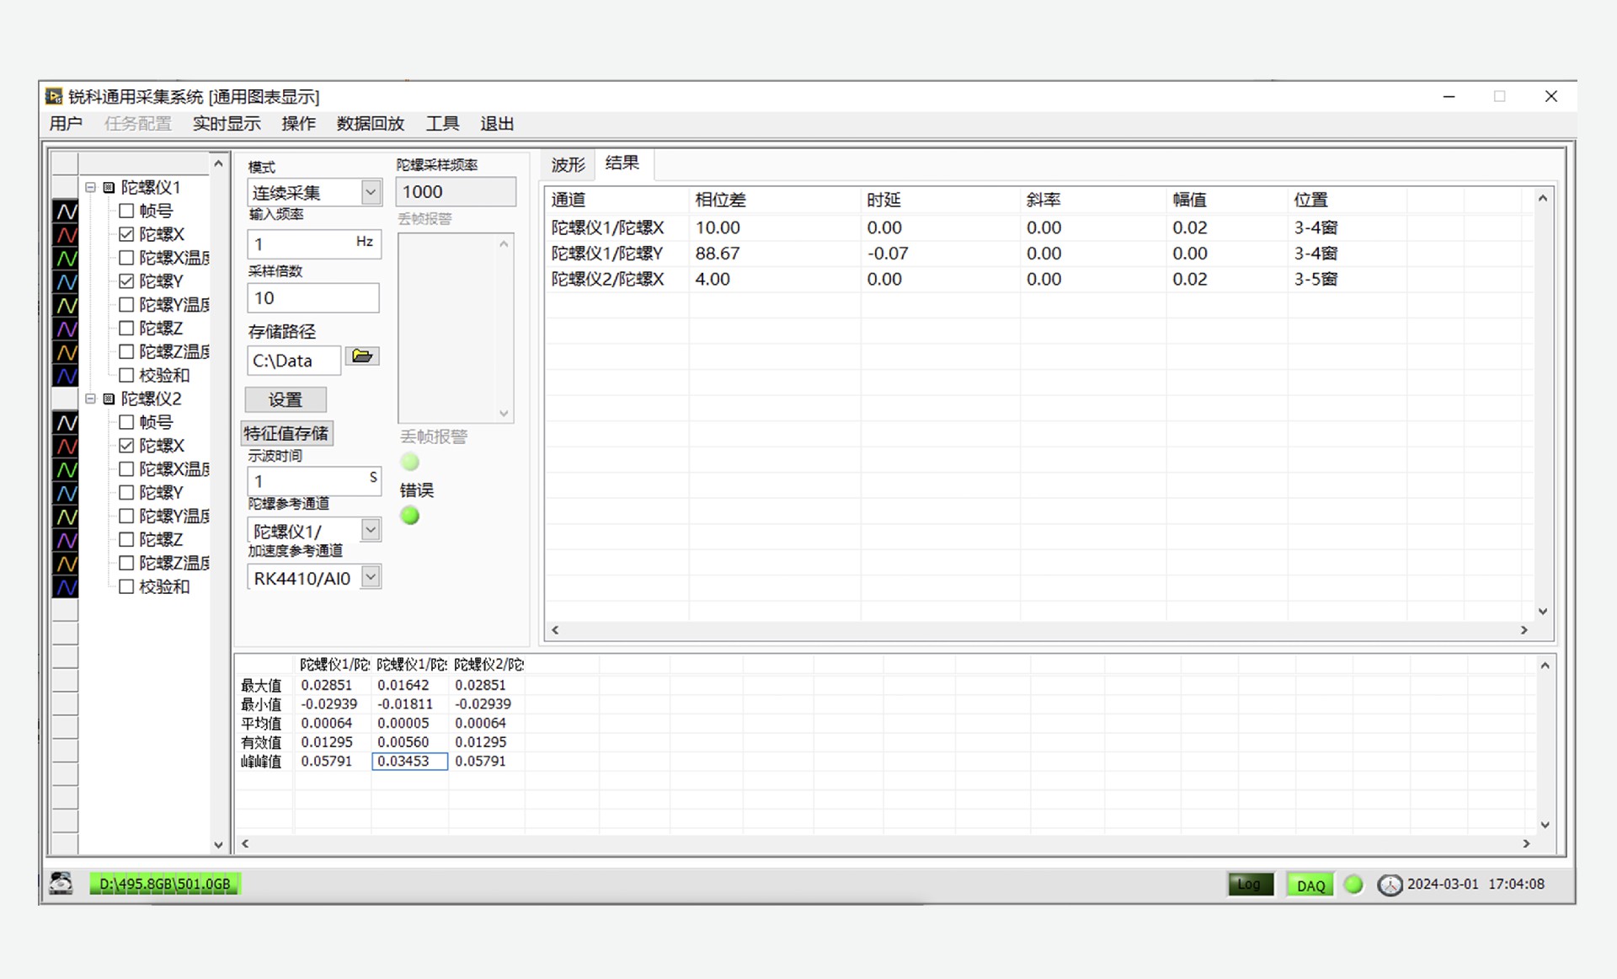Click the disk icon at bottom left
This screenshot has height=979, width=1617.
point(61,883)
